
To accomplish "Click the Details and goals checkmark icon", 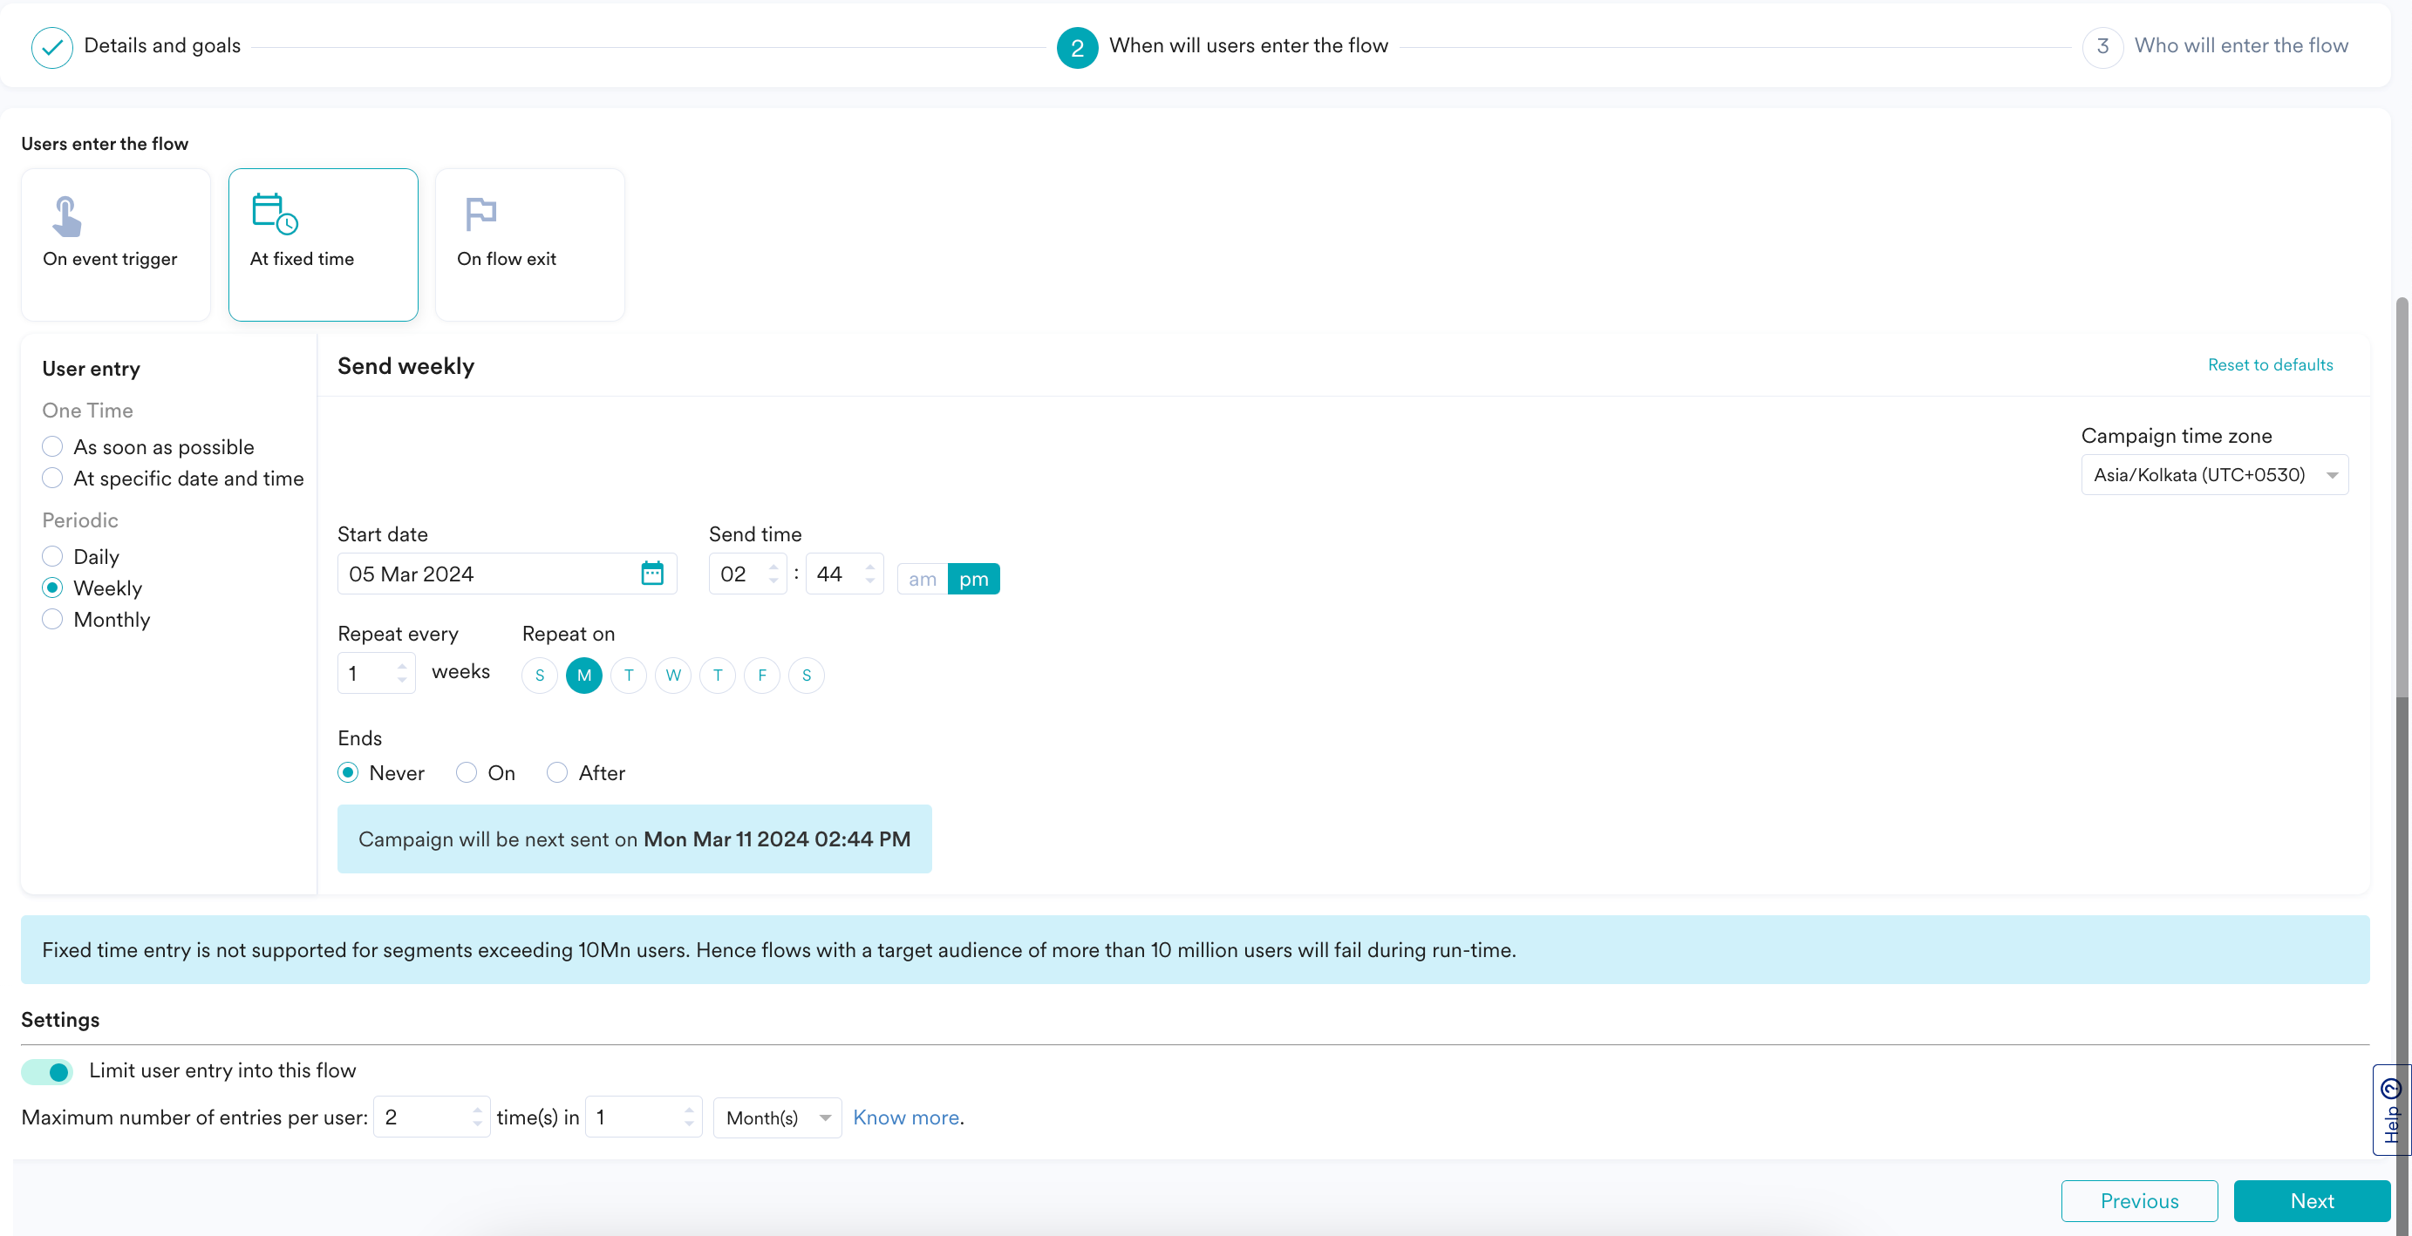I will point(51,47).
